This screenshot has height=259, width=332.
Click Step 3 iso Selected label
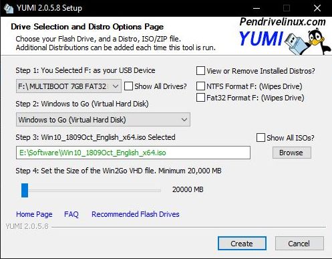(96, 137)
